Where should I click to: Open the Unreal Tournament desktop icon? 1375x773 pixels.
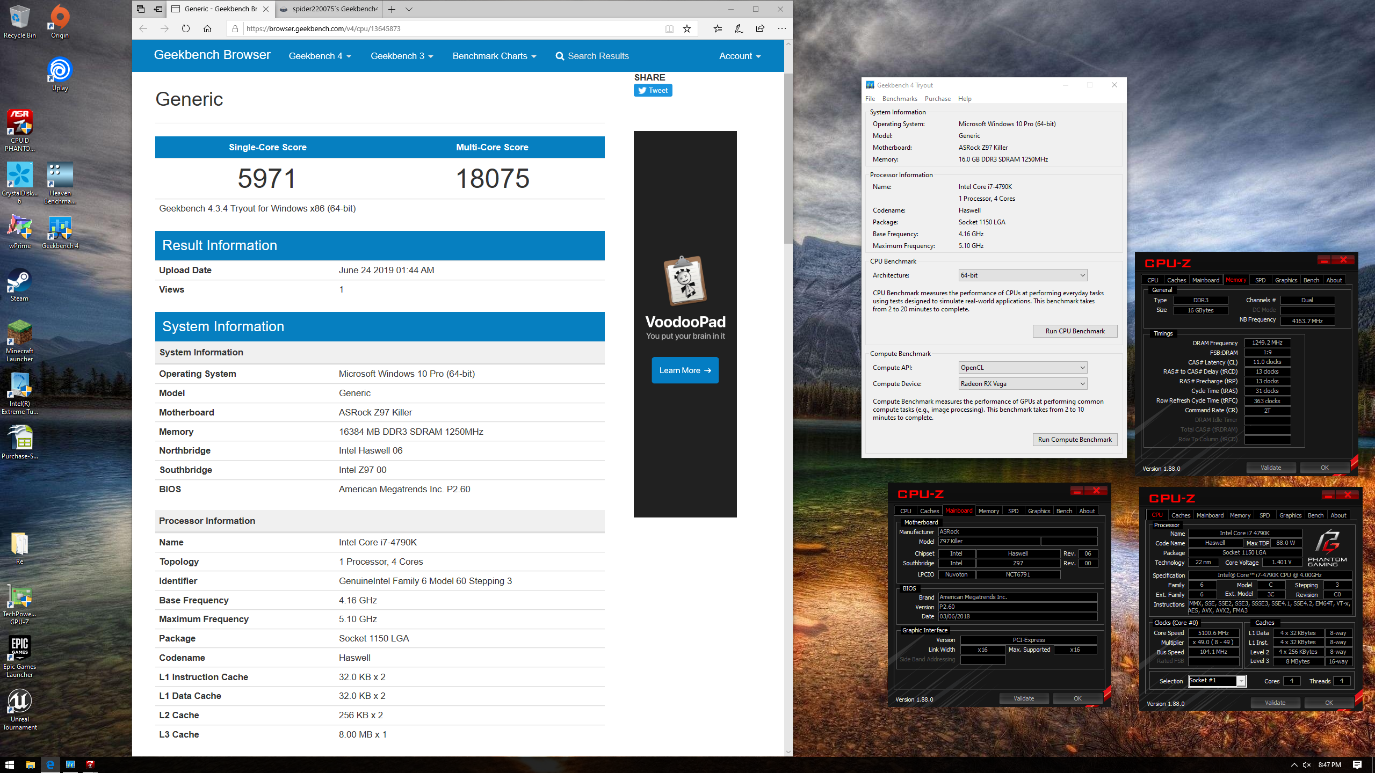coord(20,709)
